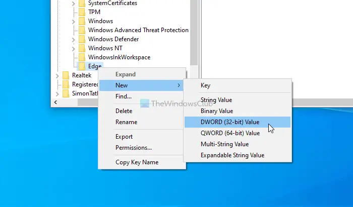Click the Registered folder icon
The height and width of the screenshot is (207, 353).
[66, 84]
